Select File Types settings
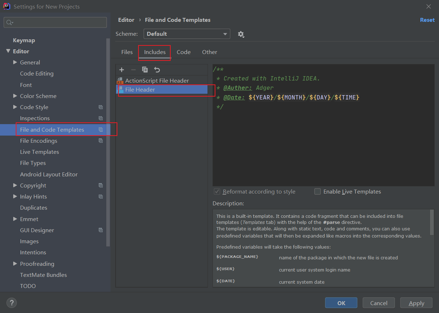 click(x=33, y=163)
